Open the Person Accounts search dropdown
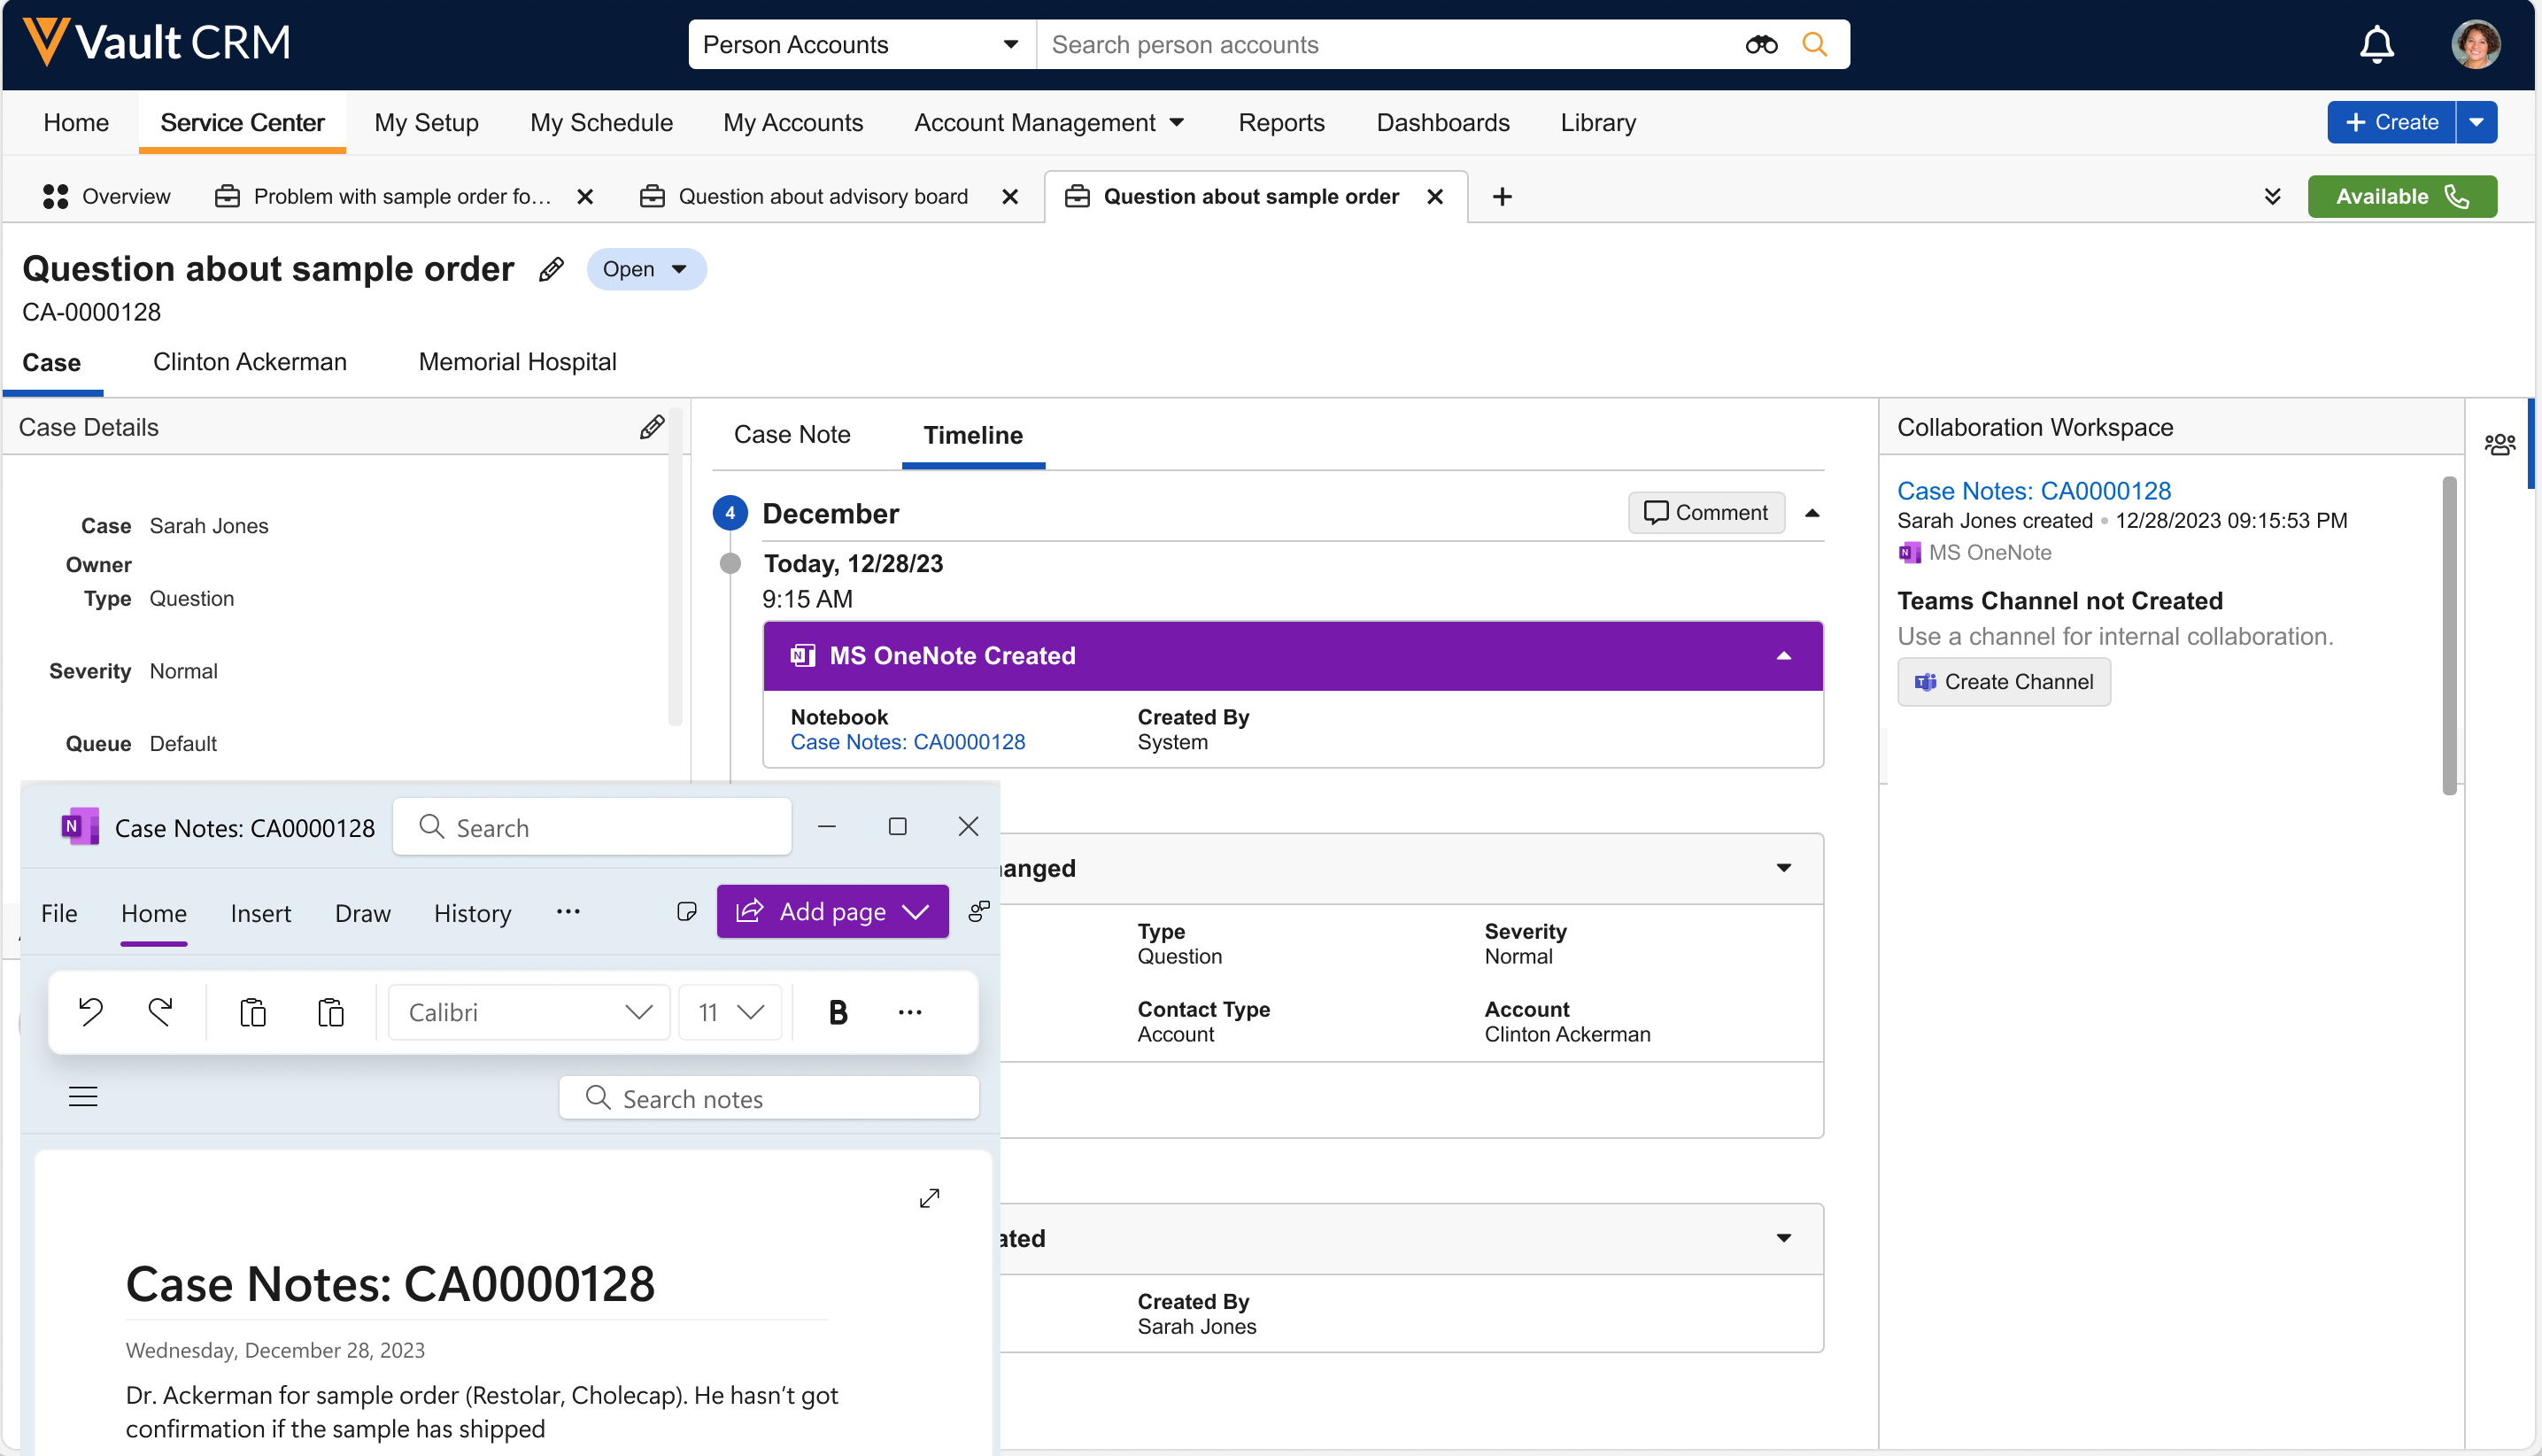 pos(860,45)
